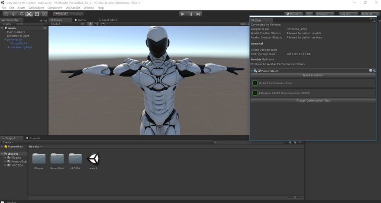Toggle 2D scene view mode
381x203 pixels.
point(83,24)
